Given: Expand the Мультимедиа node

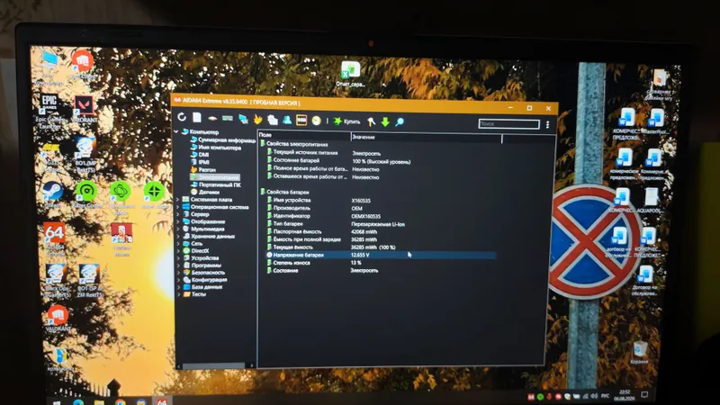Looking at the screenshot, I should click(x=177, y=229).
